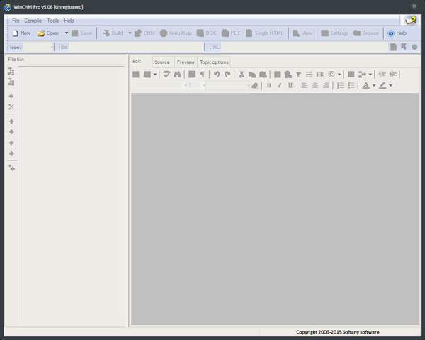Click the Title input field
The width and height of the screenshot is (425, 340).
pyautogui.click(x=136, y=48)
